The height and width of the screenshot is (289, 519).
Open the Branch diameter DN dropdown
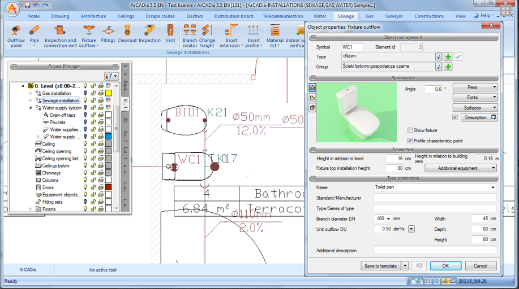point(388,218)
